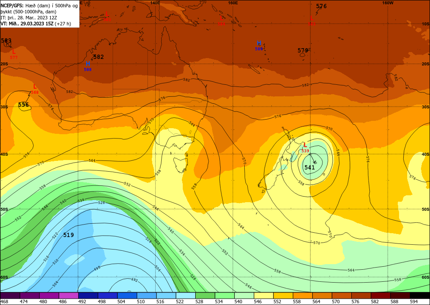Screen dimensions: 430x305
Task: Select the bold '556' label off southwest Australia
Action: point(24,105)
